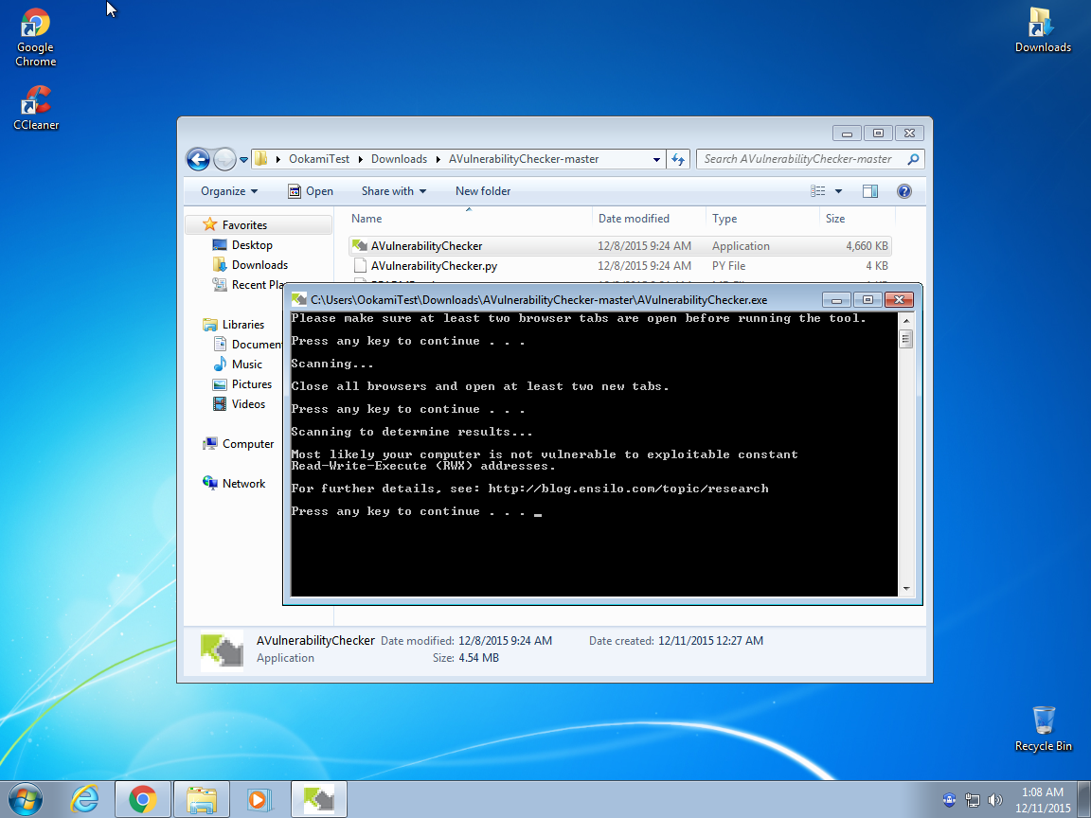Select Music library in navigation pane

click(247, 365)
